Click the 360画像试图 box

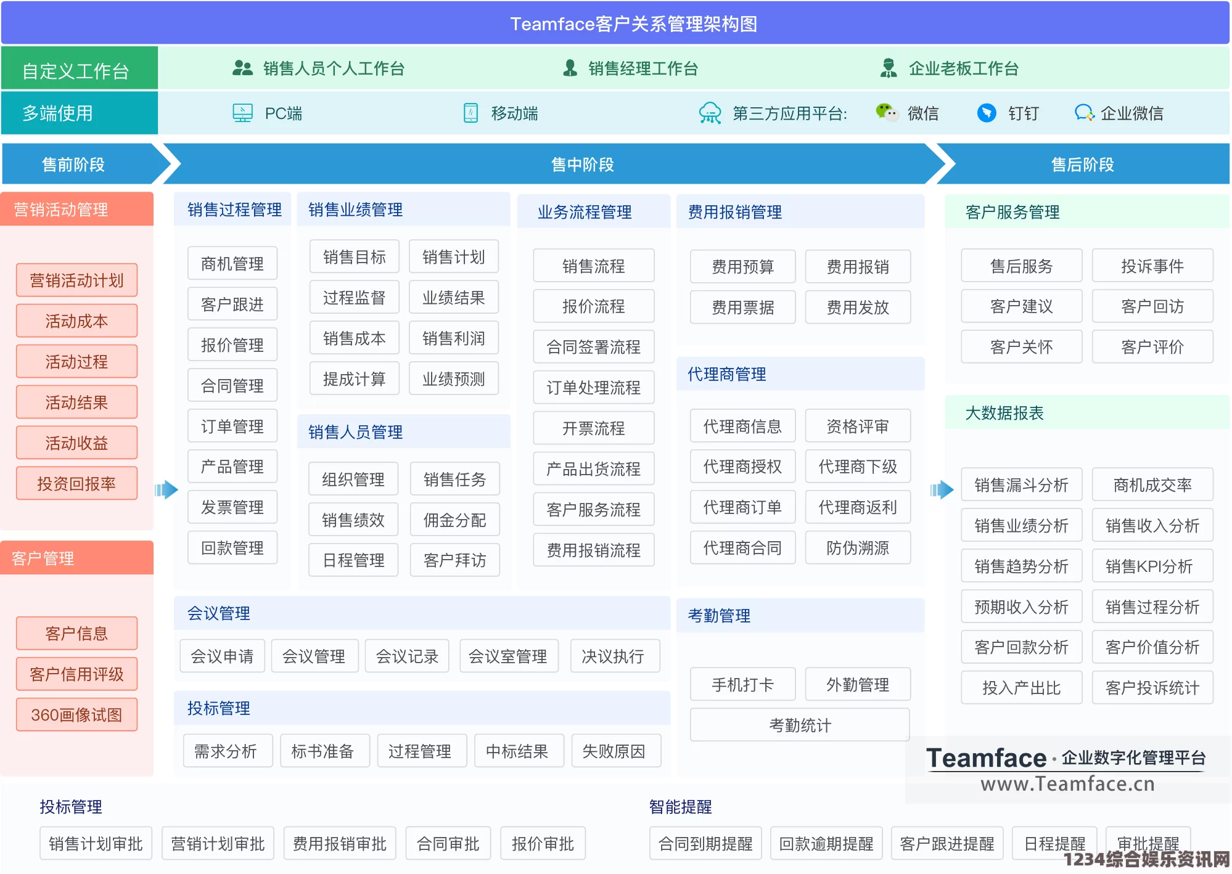76,714
